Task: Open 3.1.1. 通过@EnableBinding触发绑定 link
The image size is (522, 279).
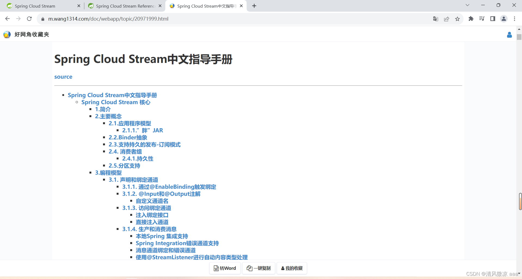Action: 169,187
